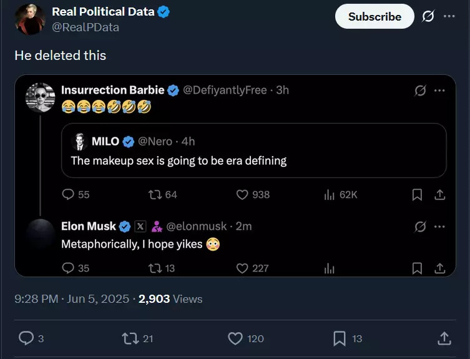Open more options on Insurrection Barbie's post
This screenshot has height=359, width=470.
tap(439, 91)
